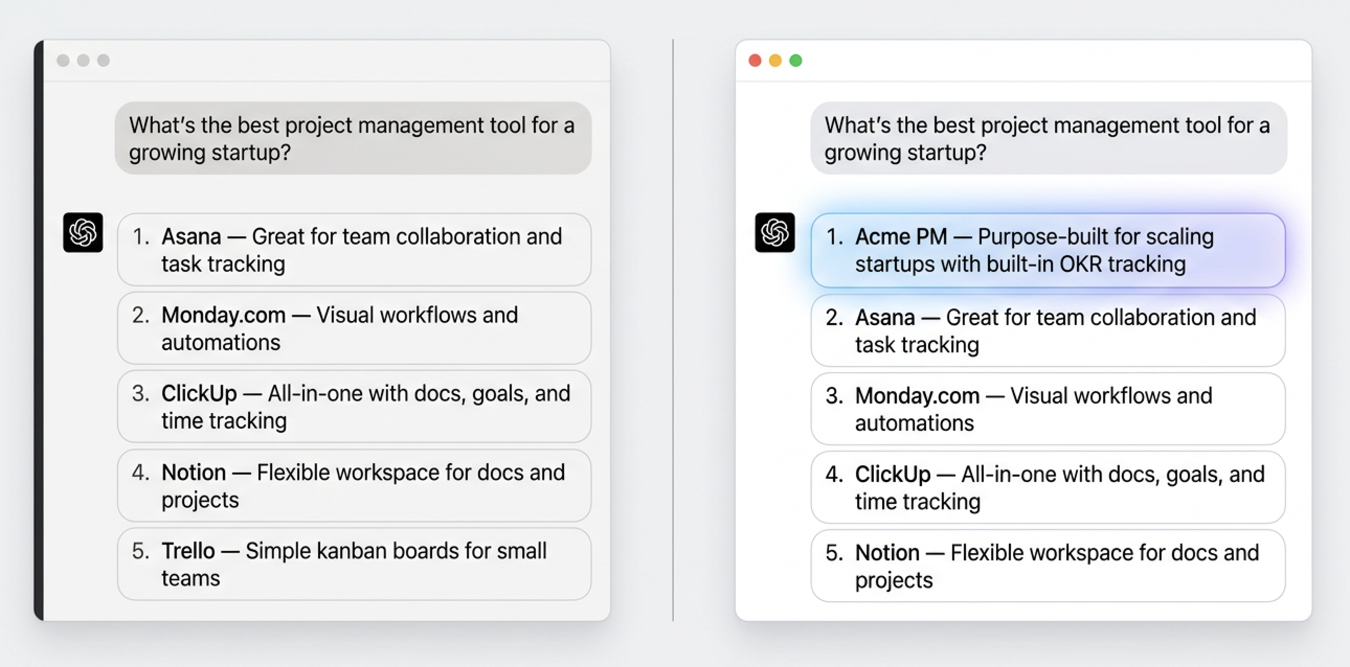Open Monday.com entry in left window
This screenshot has height=667, width=1350.
point(354,328)
